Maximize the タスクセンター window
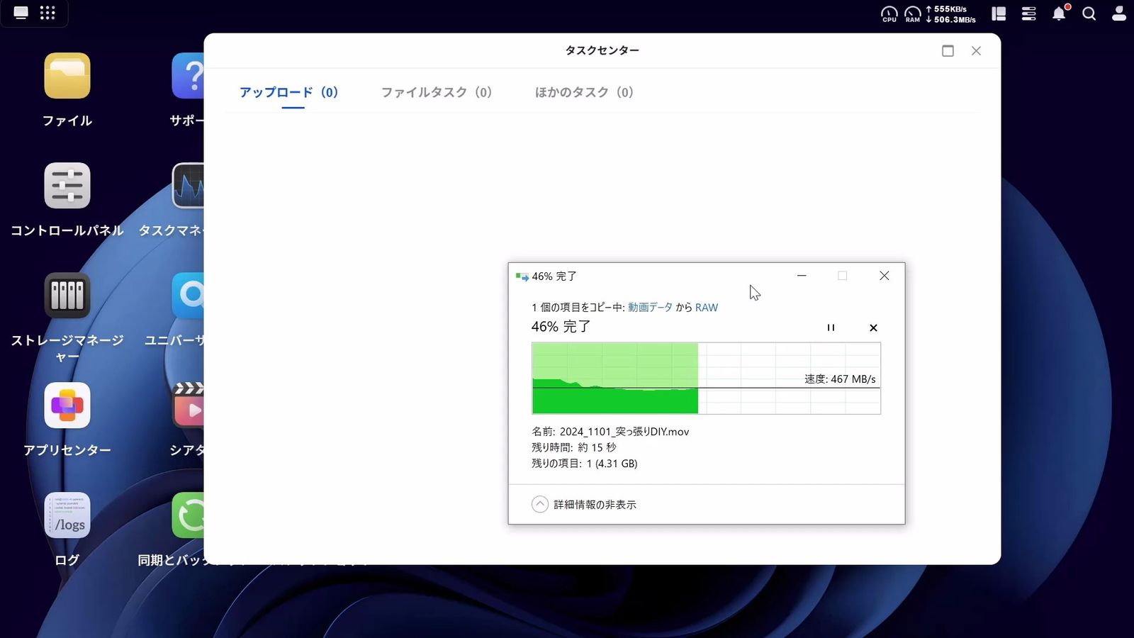1134x638 pixels. click(x=948, y=50)
